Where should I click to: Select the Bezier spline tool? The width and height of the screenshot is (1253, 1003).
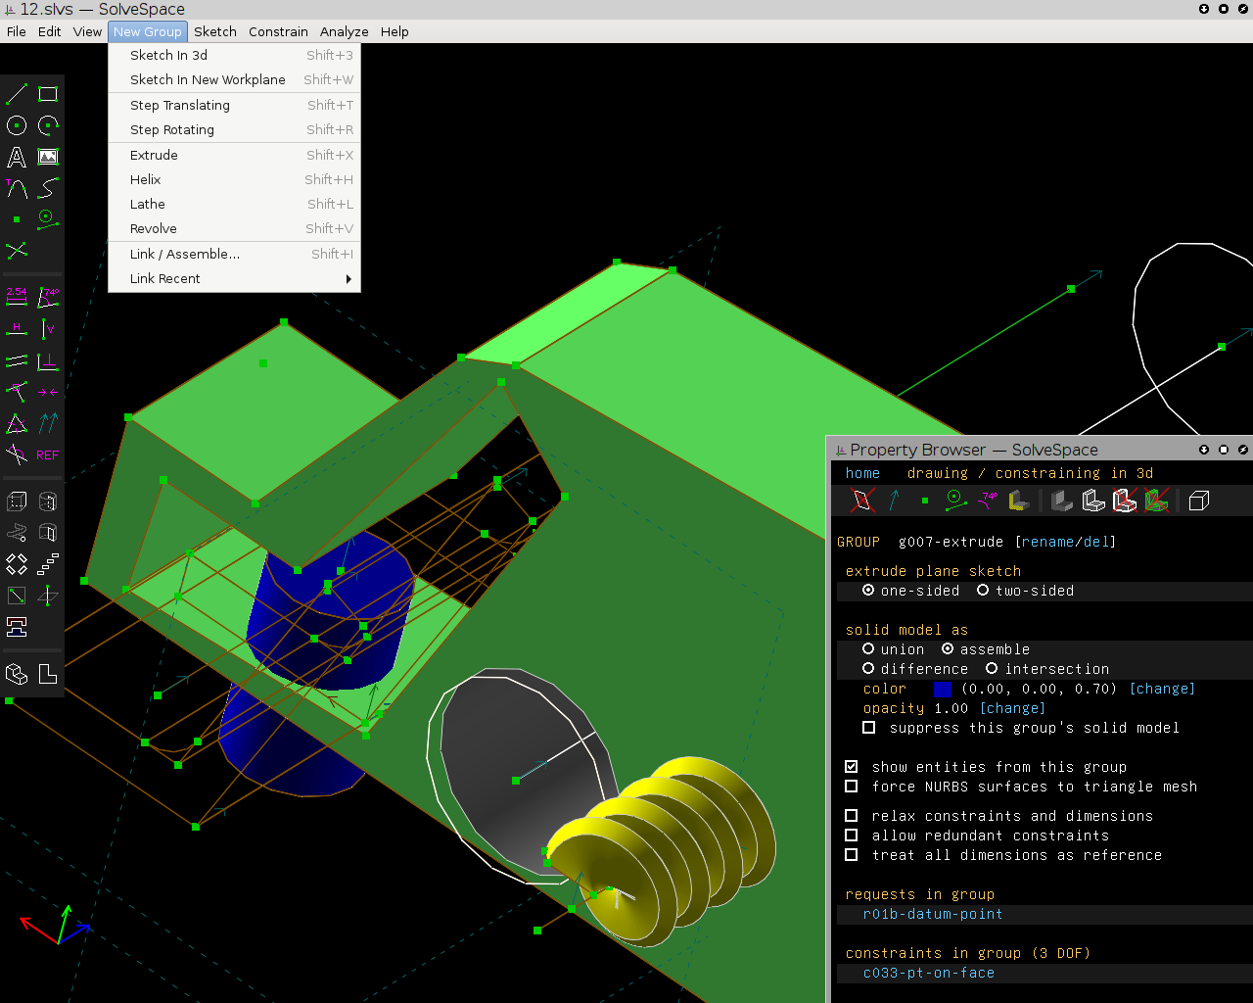(x=48, y=188)
